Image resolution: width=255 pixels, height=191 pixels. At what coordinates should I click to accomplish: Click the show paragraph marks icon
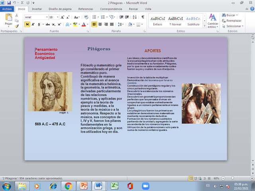point(143,17)
